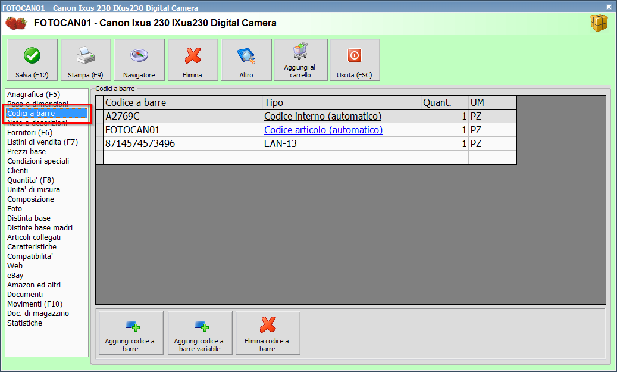Screen dimensions: 617x372
Task: Click the Quant. column header
Action: coord(444,102)
